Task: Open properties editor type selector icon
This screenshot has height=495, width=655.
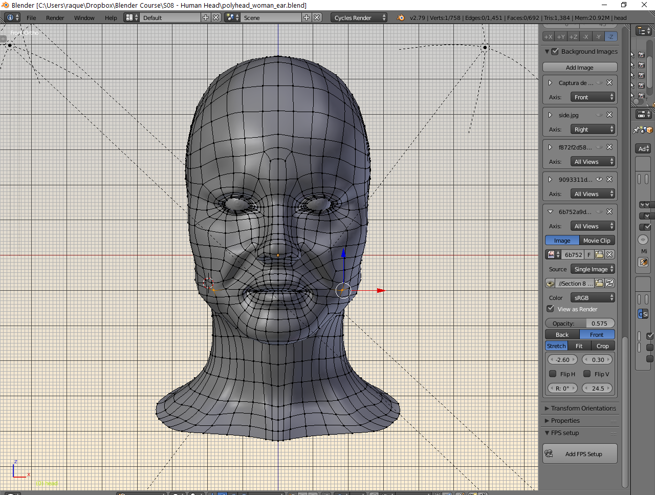Action: point(643,114)
